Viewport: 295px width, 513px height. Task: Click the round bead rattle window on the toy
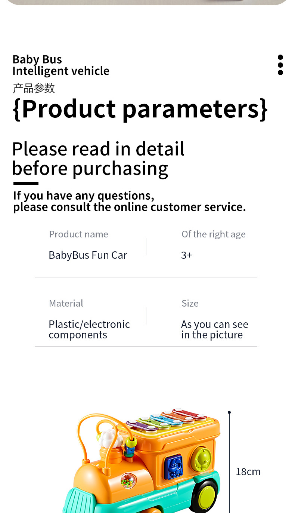click(x=128, y=480)
